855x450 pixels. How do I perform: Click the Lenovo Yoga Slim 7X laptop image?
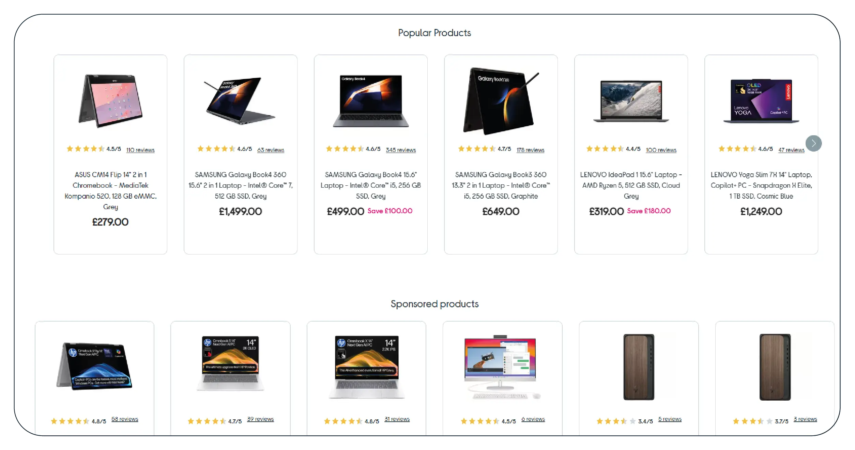click(x=761, y=101)
